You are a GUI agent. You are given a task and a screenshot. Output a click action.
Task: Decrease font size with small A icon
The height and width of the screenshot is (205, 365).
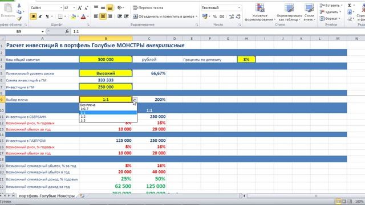[x=86, y=8]
